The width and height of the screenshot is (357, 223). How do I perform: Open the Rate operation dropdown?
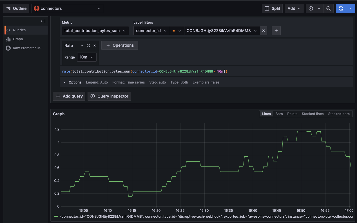pyautogui.click(x=74, y=46)
